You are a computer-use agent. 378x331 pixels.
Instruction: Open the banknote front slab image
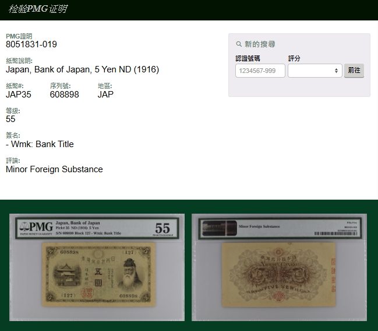pos(97,267)
